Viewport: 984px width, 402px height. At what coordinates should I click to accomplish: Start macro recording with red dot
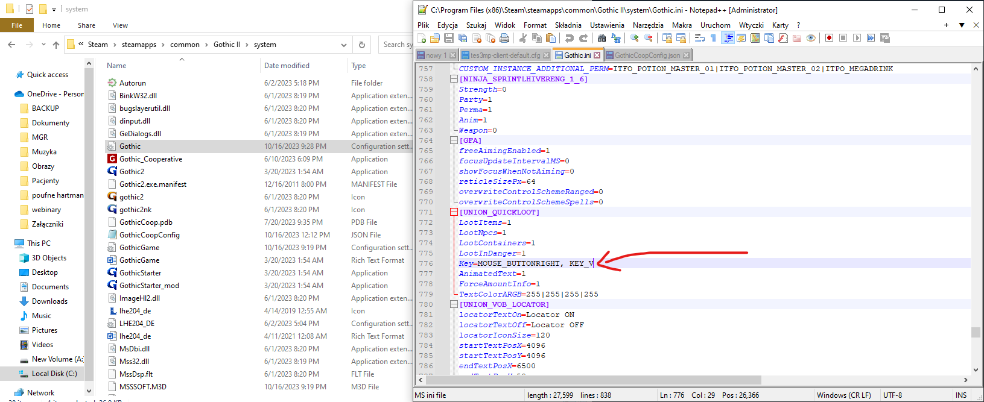[829, 38]
